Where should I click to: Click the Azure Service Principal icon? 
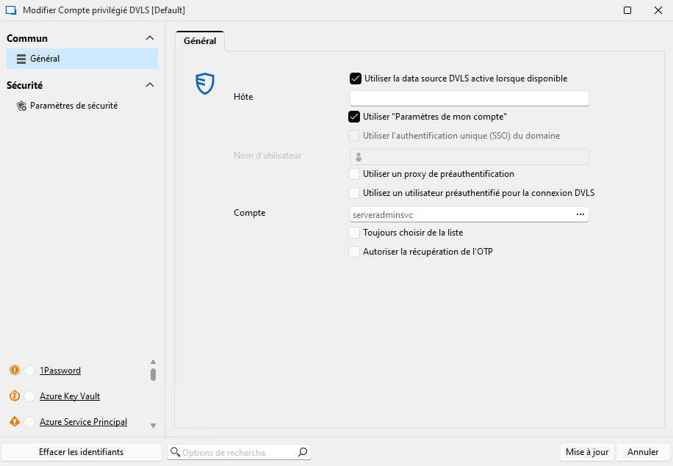(x=15, y=421)
